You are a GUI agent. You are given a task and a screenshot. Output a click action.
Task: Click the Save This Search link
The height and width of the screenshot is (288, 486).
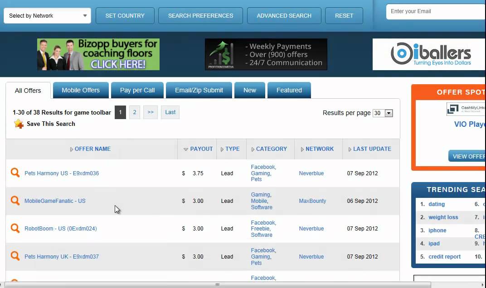[x=51, y=124]
